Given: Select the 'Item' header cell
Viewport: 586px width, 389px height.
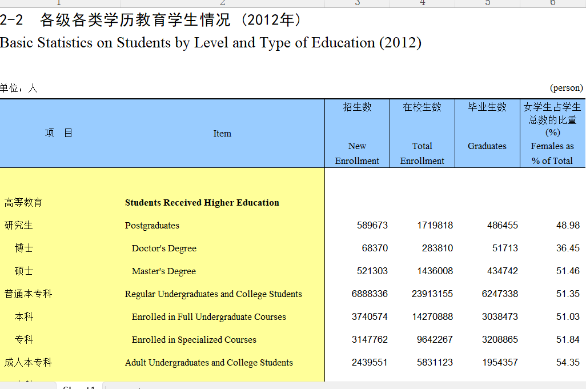Looking at the screenshot, I should 222,134.
